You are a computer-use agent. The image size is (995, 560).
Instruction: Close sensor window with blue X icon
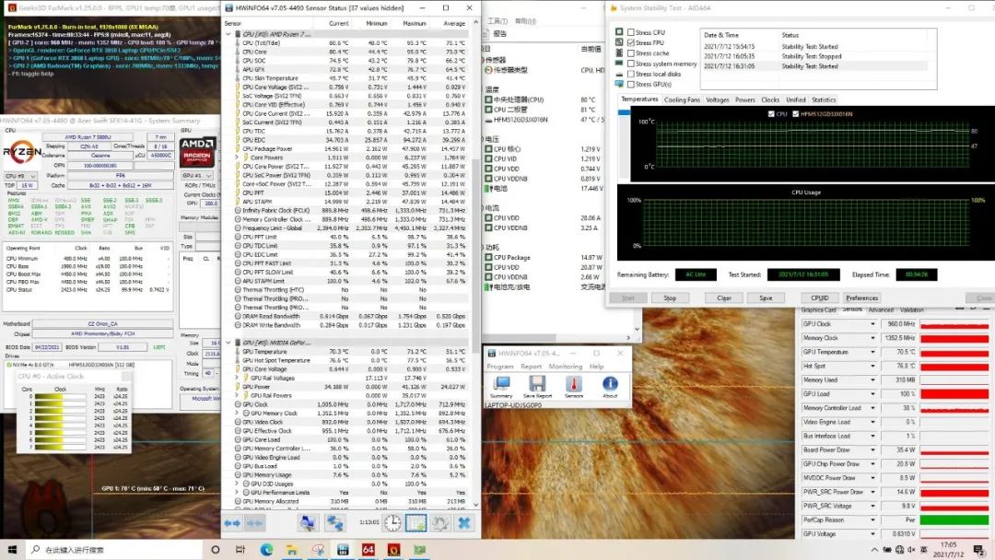click(x=464, y=522)
